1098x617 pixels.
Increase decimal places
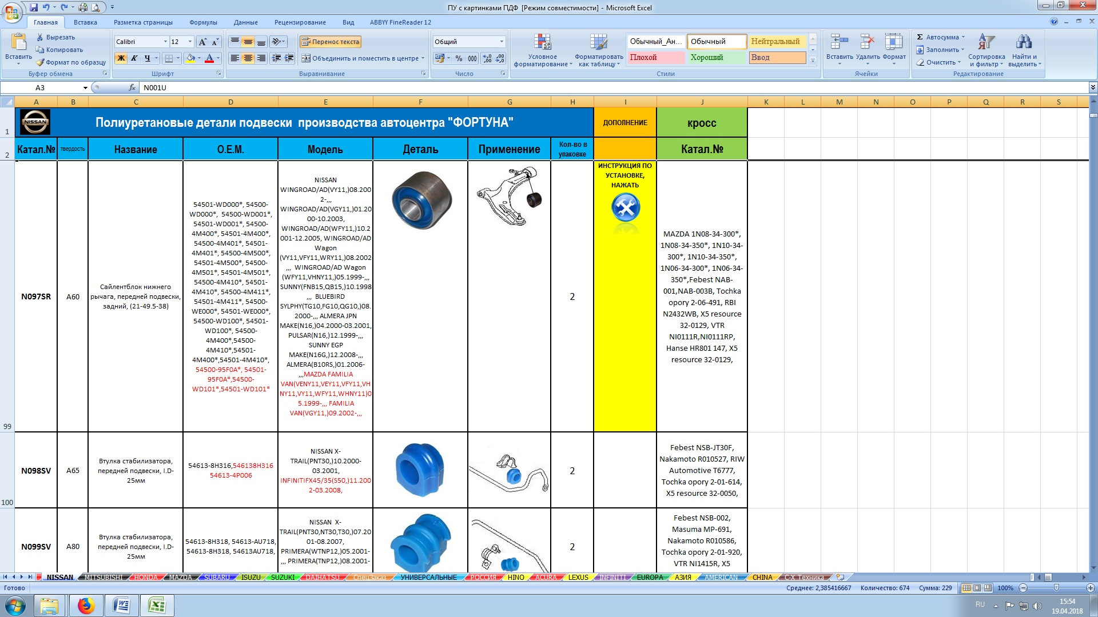(x=487, y=58)
